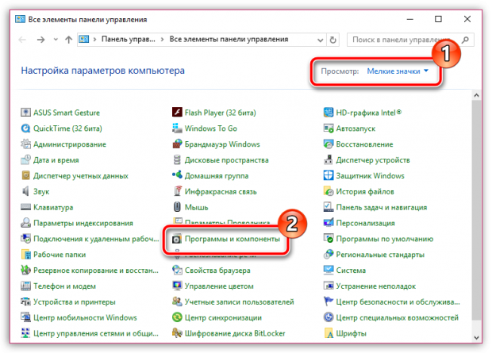Click the Защитник Windows shield icon
This screenshot has height=353, width=492.
(x=329, y=175)
